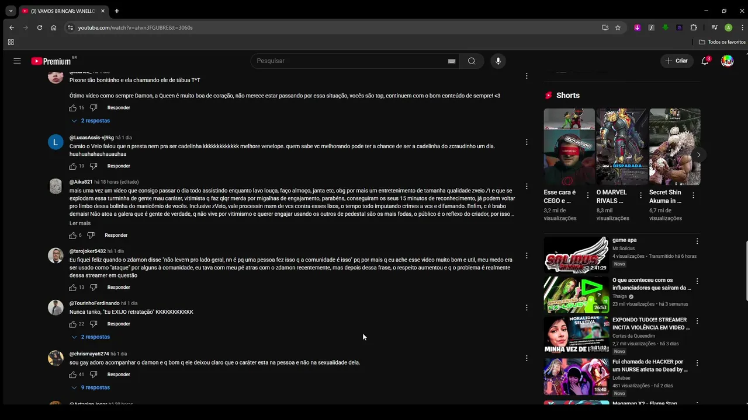Open the YouTube guide hamburger menu
The height and width of the screenshot is (420, 748).
17,61
